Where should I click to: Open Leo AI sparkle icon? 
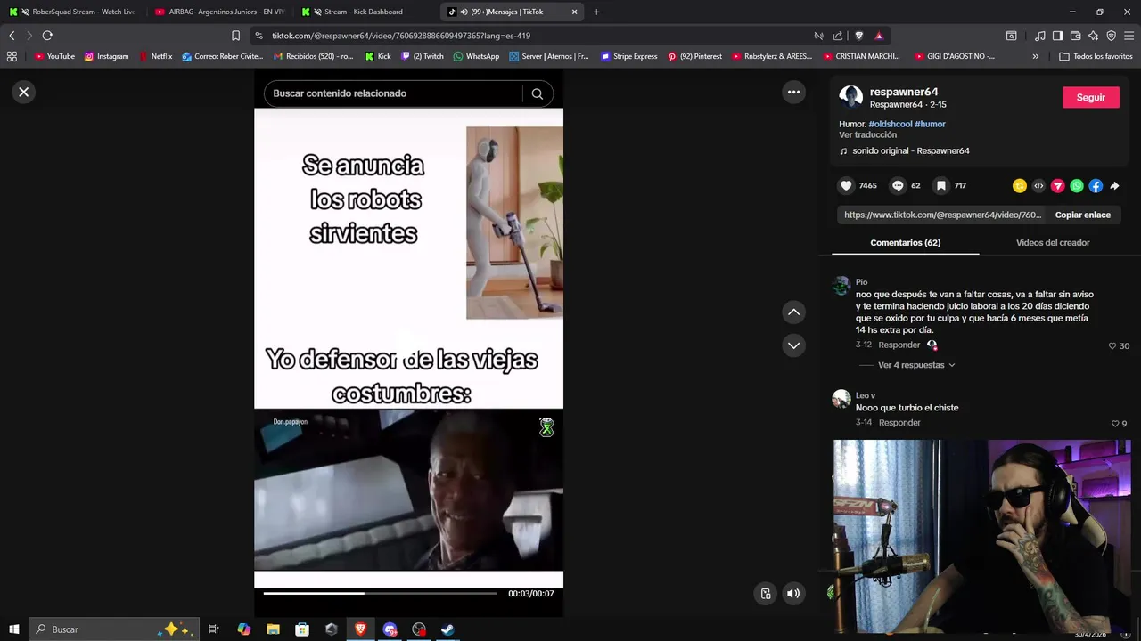(1093, 36)
